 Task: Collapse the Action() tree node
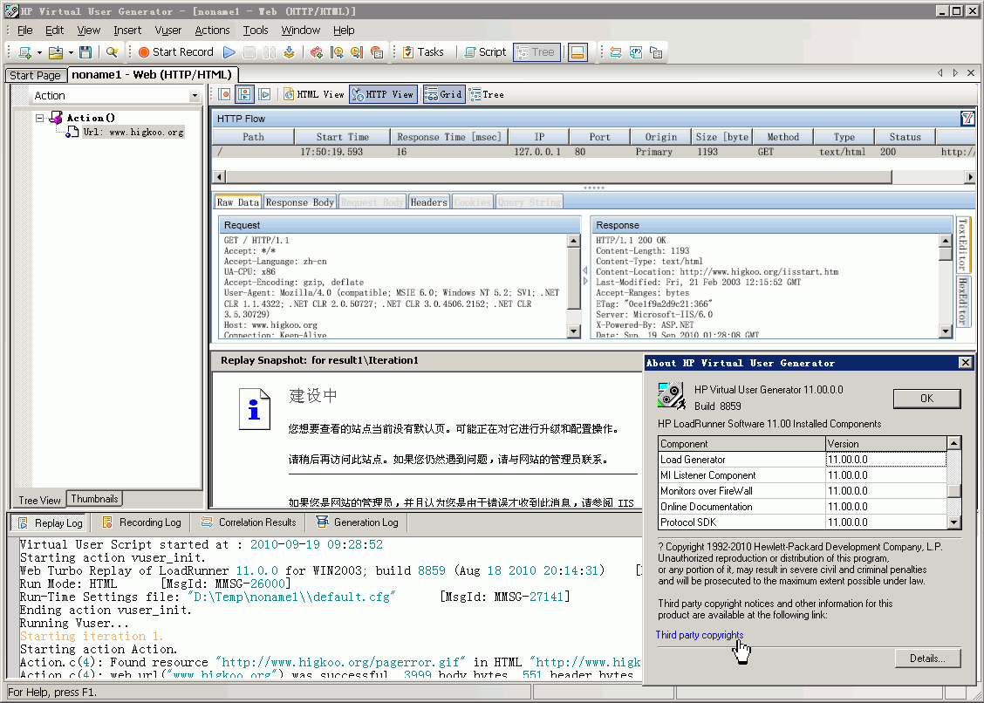pos(40,118)
